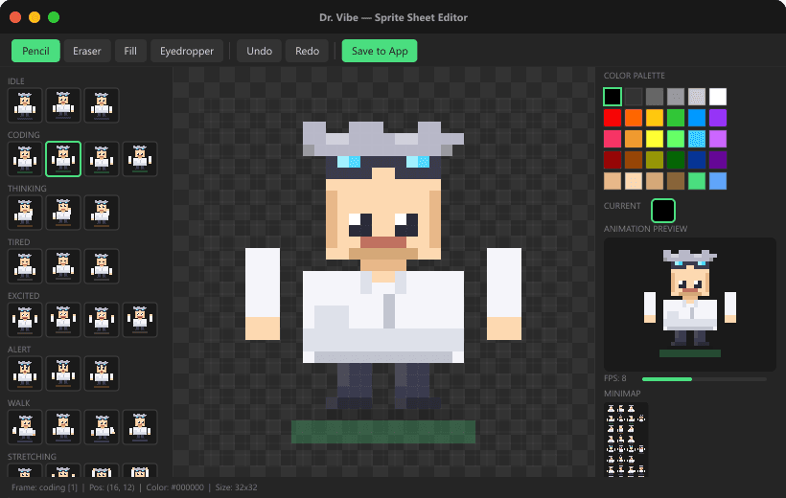Open the third THINKING frame
786x498 pixels.
pos(102,213)
